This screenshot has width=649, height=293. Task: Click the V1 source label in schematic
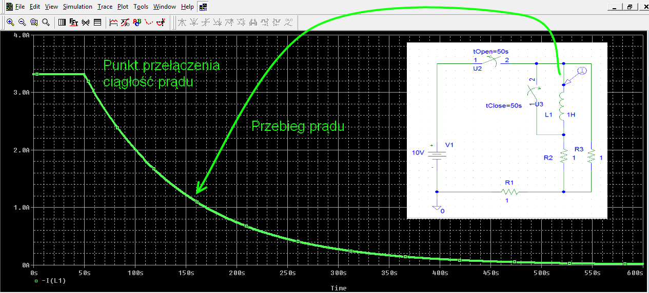pos(449,145)
